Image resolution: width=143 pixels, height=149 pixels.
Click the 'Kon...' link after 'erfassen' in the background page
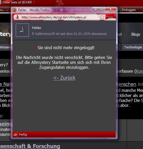139,71
